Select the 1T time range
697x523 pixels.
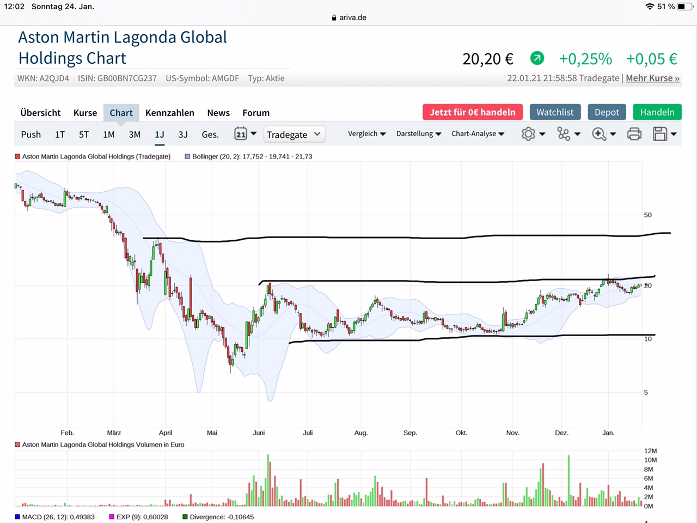click(60, 135)
